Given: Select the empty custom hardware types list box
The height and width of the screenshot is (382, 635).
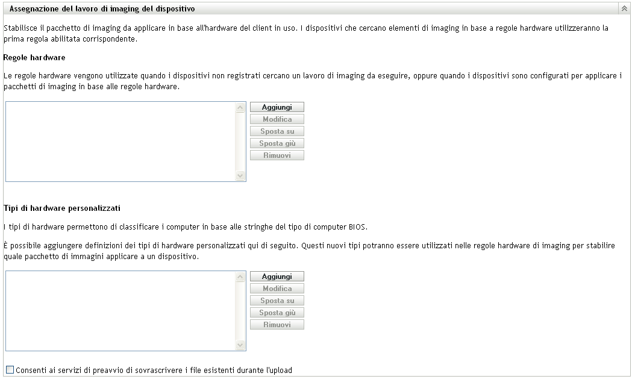Looking at the screenshot, I should [x=120, y=311].
